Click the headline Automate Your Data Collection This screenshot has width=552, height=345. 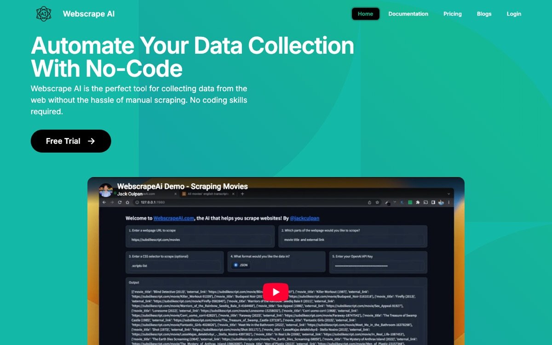pyautogui.click(x=193, y=57)
